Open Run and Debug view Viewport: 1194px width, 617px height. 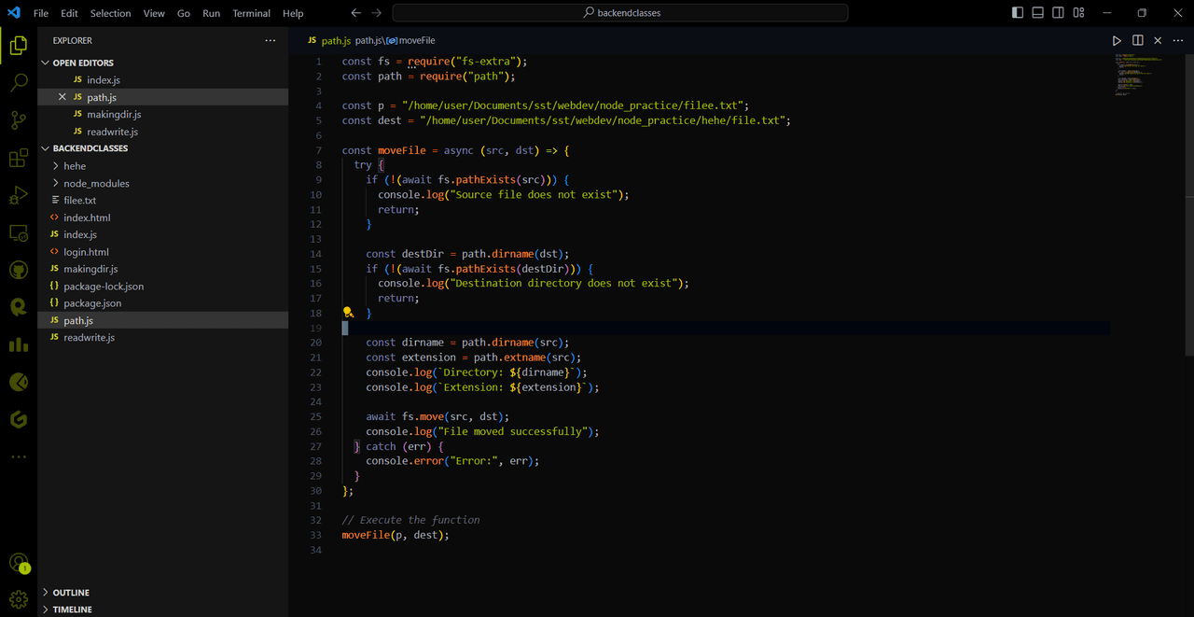click(19, 196)
